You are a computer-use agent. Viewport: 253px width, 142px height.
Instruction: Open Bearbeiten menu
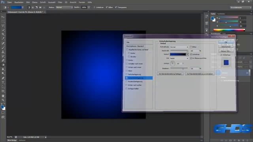pyautogui.click(x=19, y=2)
